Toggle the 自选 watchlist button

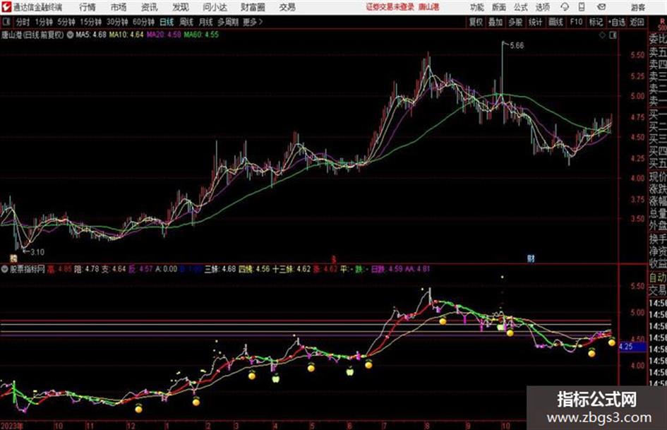(x=616, y=22)
